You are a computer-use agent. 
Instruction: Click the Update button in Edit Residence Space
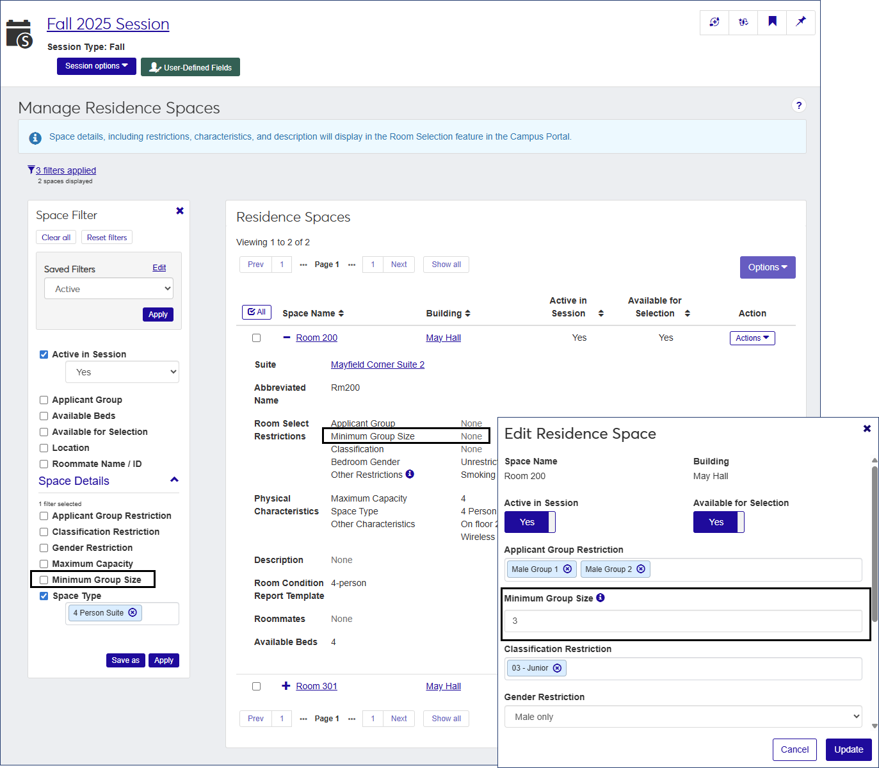point(848,749)
